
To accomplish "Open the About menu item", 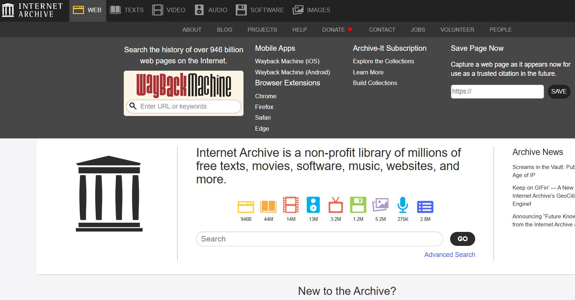I will coord(192,30).
